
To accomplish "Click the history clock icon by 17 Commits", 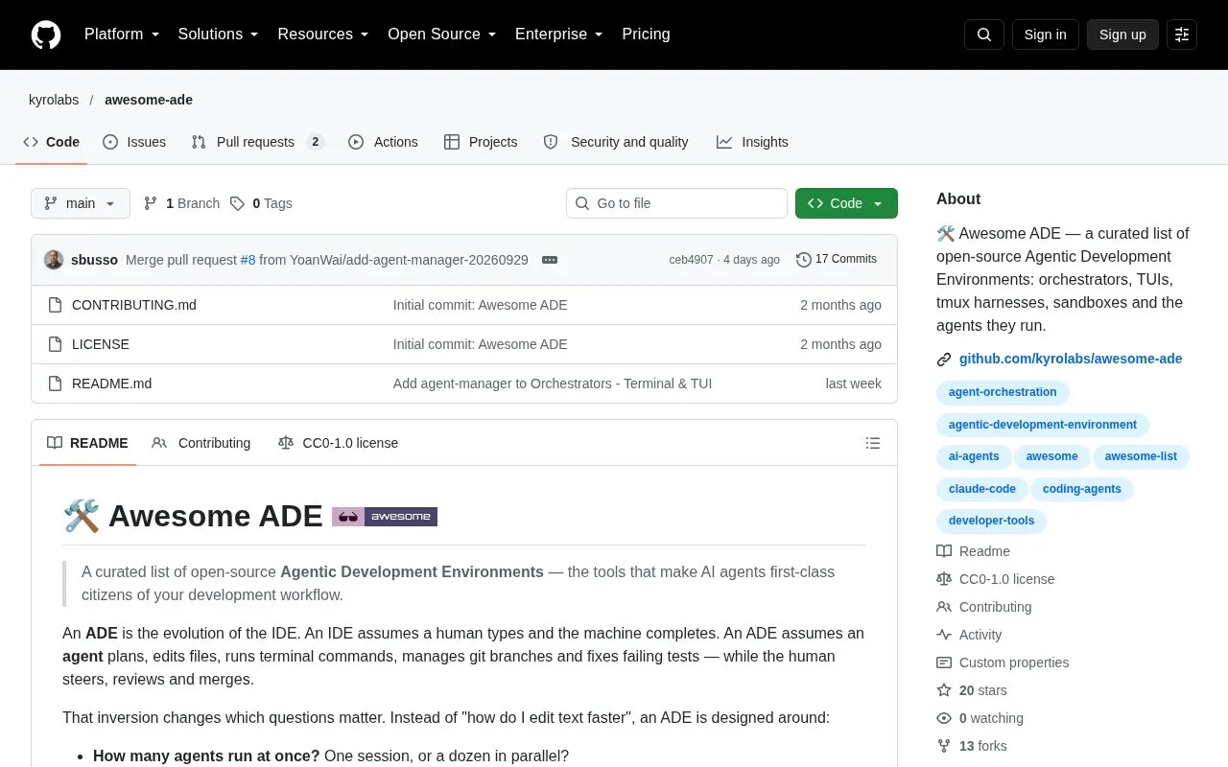I will coord(804,260).
